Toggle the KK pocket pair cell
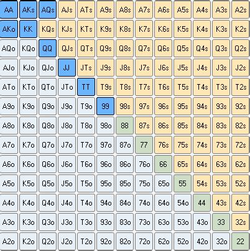The image size is (250, 251). pyautogui.click(x=28, y=29)
